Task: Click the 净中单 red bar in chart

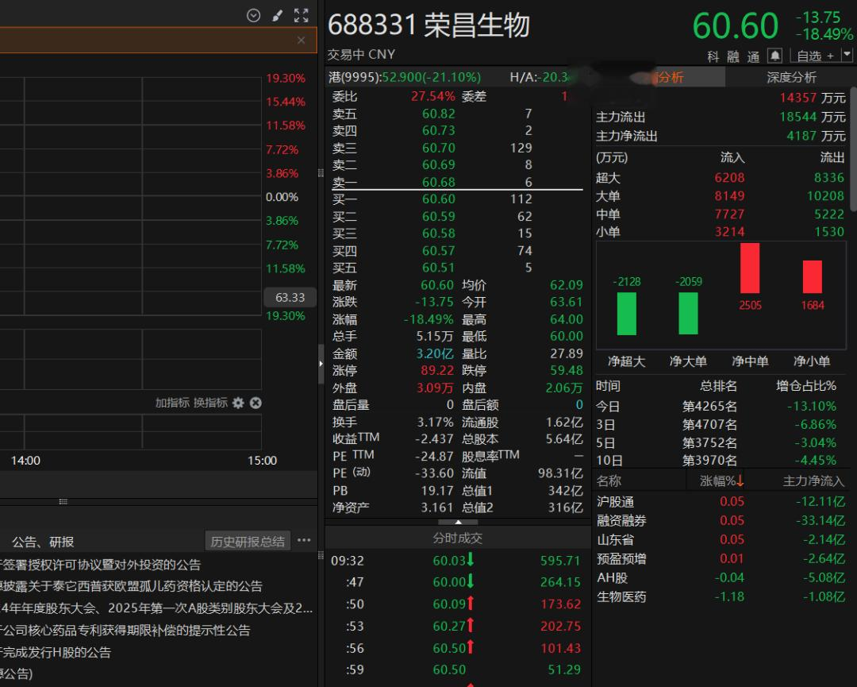Action: (750, 268)
